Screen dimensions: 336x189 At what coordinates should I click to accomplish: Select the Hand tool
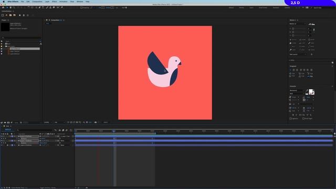pos(10,7)
